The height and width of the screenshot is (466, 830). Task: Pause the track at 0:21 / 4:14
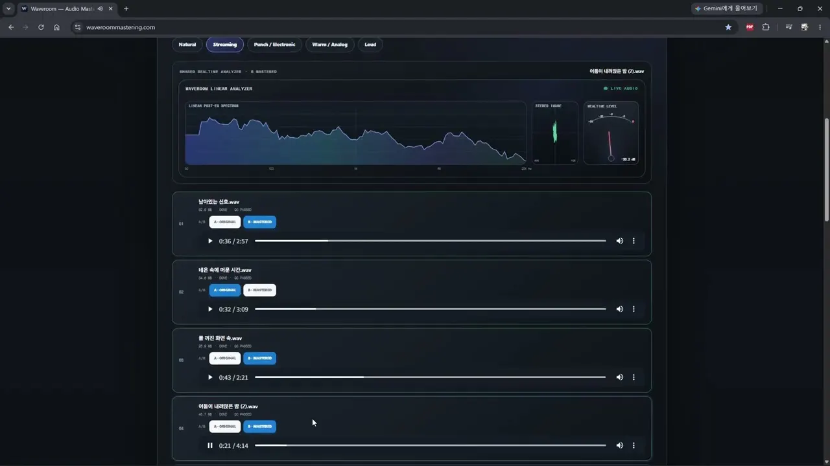pos(210,445)
